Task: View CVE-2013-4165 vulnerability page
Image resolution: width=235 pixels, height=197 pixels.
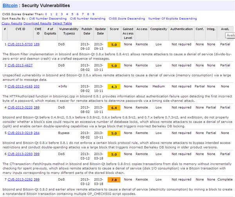Action: (x=20, y=86)
